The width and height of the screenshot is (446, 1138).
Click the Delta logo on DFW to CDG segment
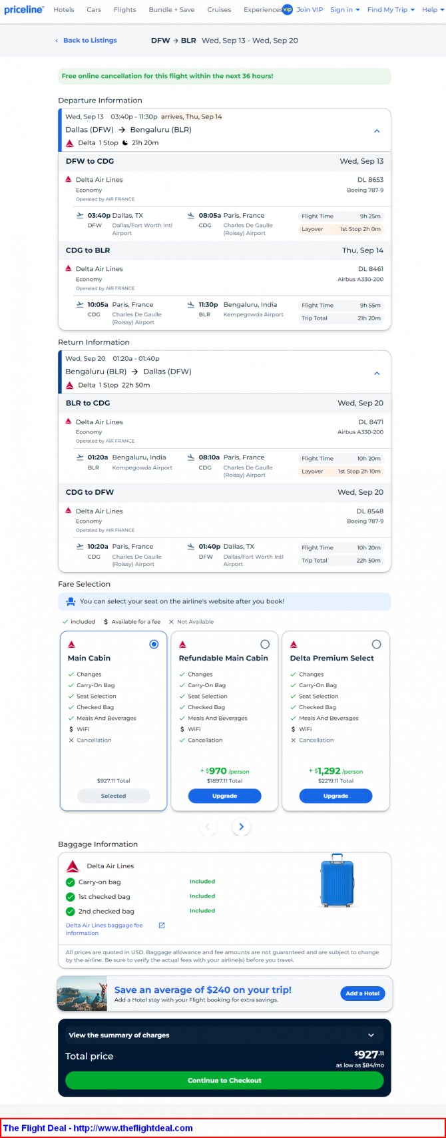point(69,179)
